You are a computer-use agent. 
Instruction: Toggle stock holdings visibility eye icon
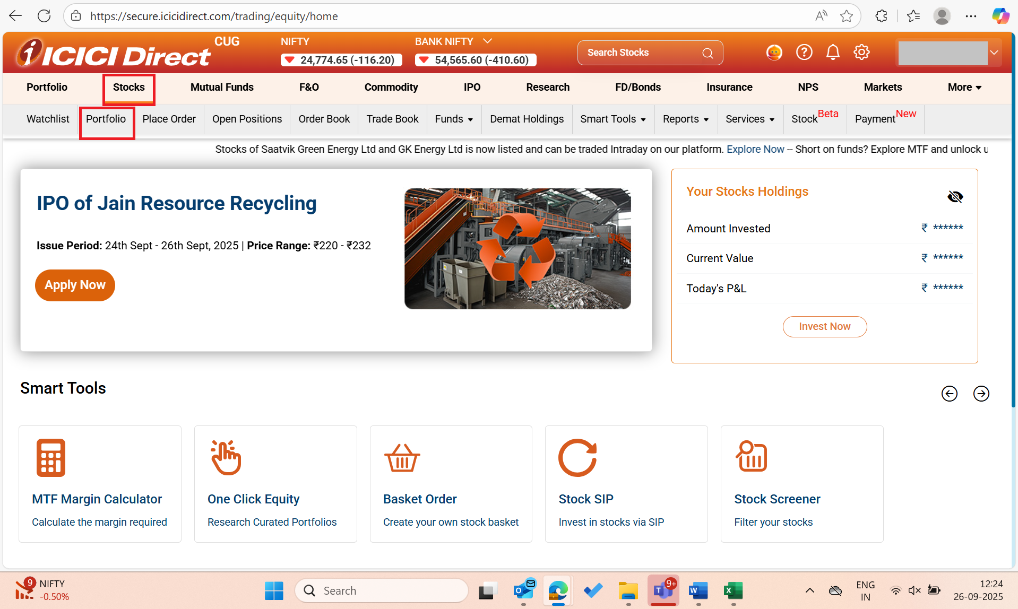[x=955, y=197]
